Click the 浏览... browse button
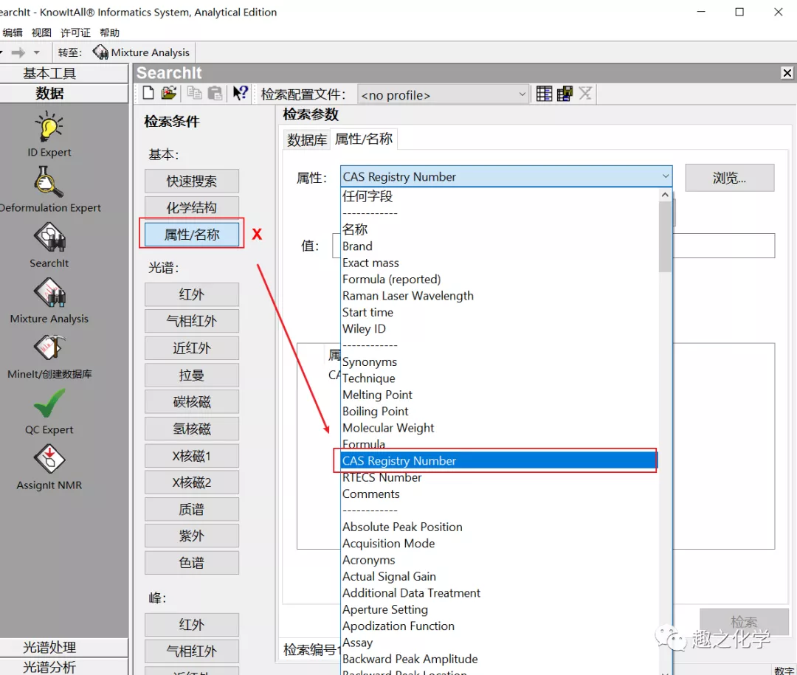Viewport: 797px width, 675px height. [729, 178]
